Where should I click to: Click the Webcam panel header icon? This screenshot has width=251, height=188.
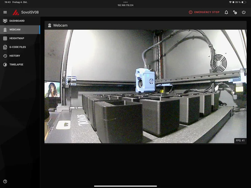(50, 25)
